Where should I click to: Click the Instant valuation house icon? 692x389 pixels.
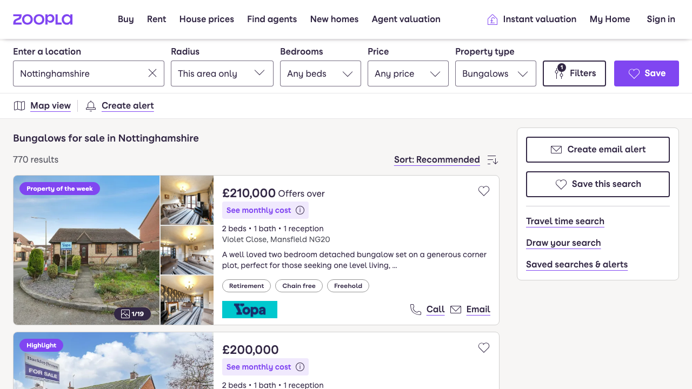(492, 19)
